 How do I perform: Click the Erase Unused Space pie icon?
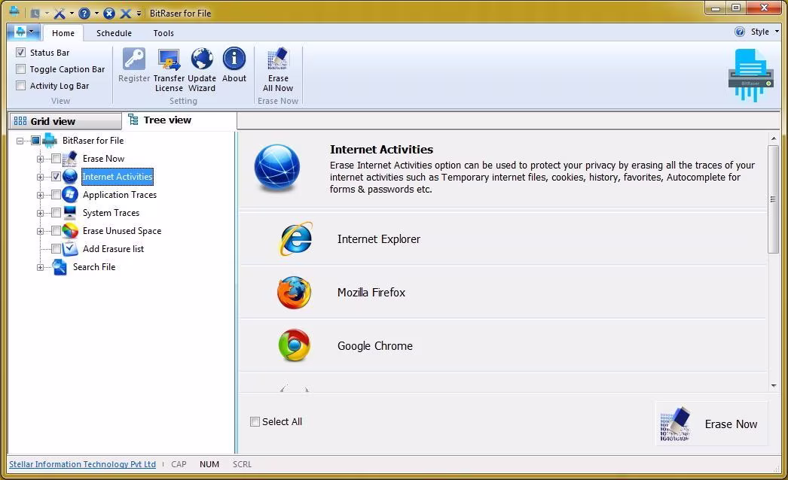(x=70, y=230)
